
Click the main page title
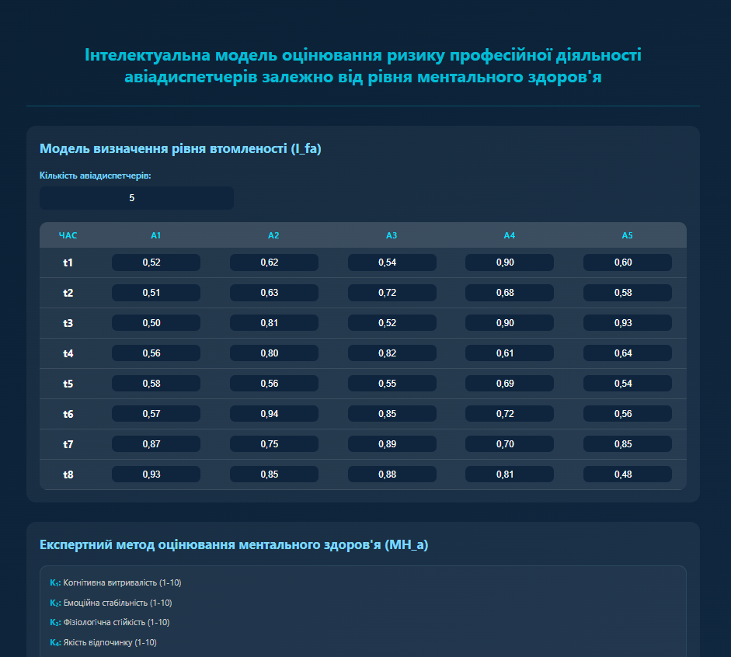[363, 66]
